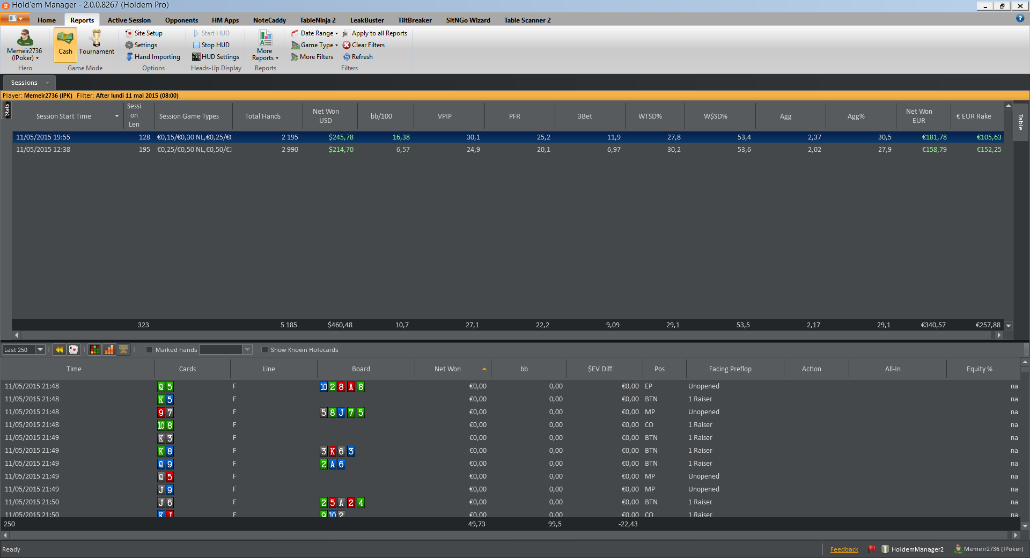The width and height of the screenshot is (1030, 558).
Task: Open Hand Importing
Action: [x=153, y=57]
